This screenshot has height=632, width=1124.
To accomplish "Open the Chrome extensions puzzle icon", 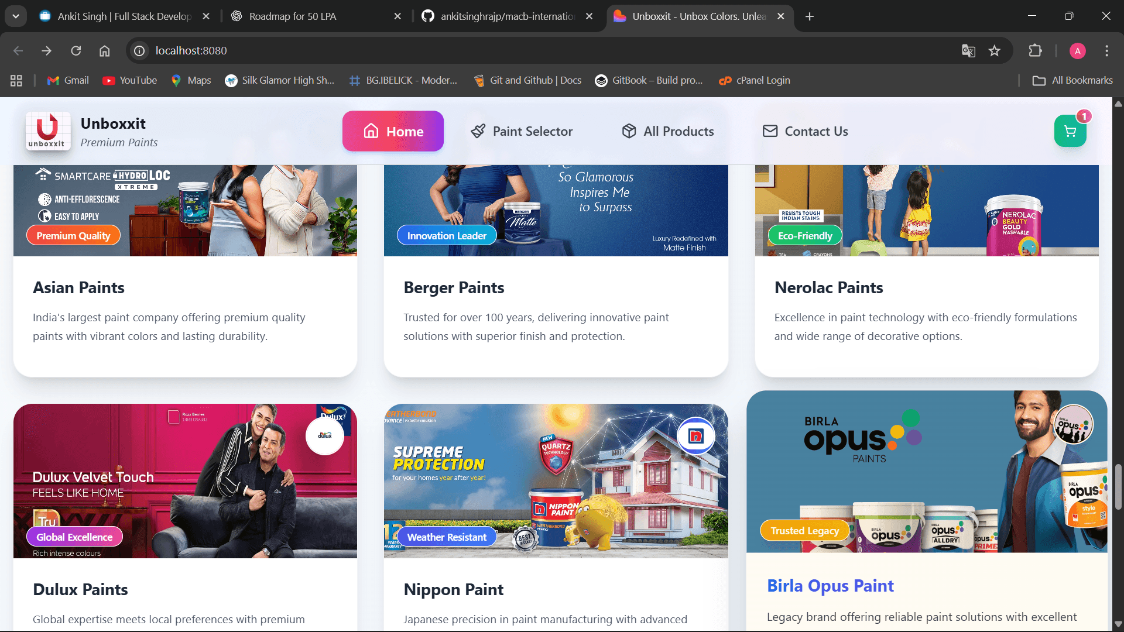I will pyautogui.click(x=1035, y=51).
